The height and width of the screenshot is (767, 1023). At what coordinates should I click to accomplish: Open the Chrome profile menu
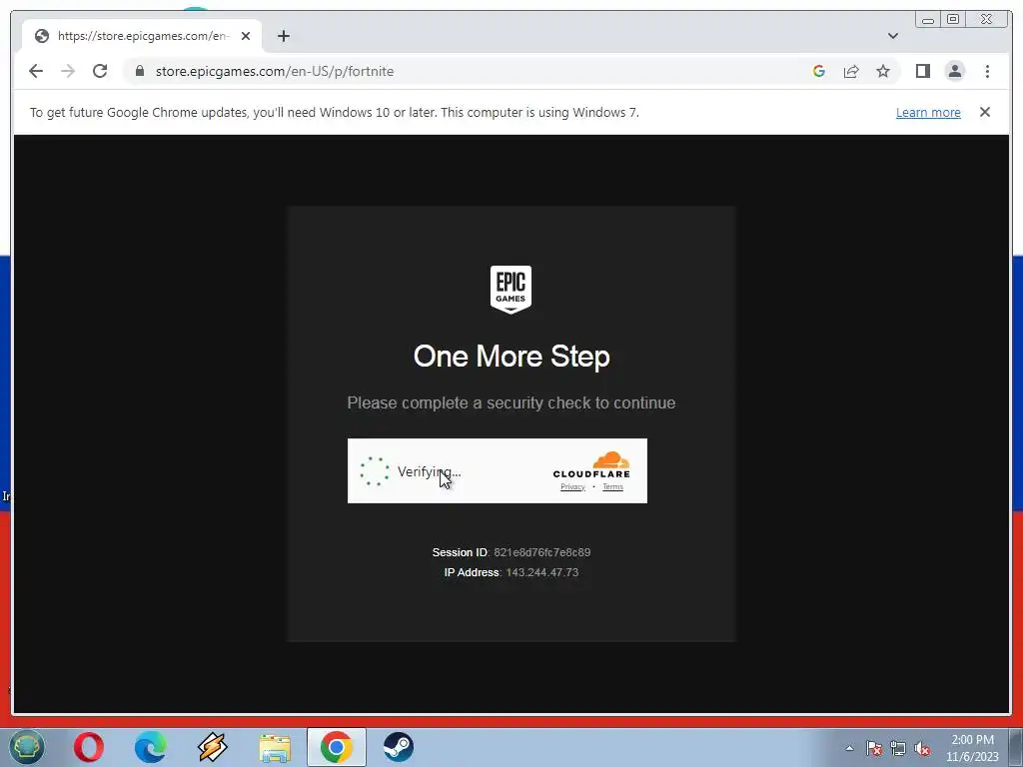coord(955,71)
